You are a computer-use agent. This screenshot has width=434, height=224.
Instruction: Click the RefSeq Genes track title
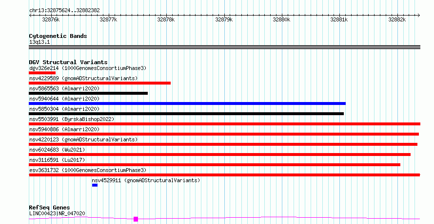[x=50, y=207]
